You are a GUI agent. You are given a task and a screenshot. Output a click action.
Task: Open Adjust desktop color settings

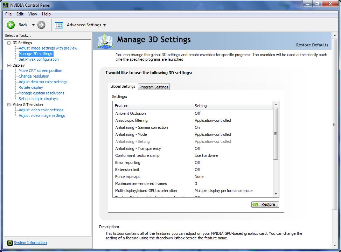pyautogui.click(x=43, y=82)
